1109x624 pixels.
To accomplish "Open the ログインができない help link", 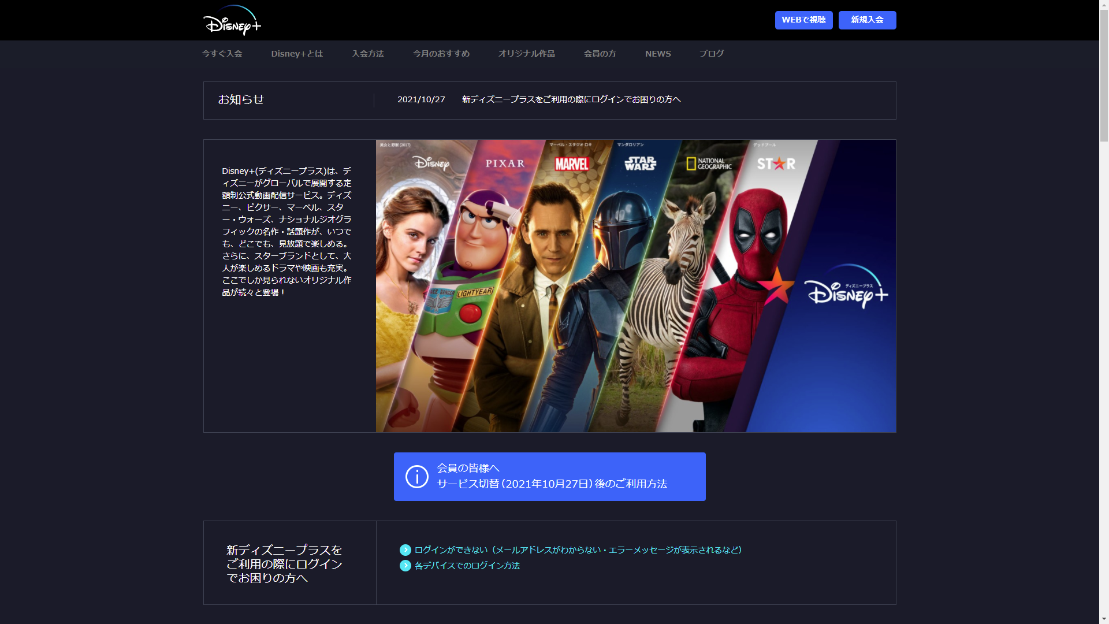I will 578,550.
